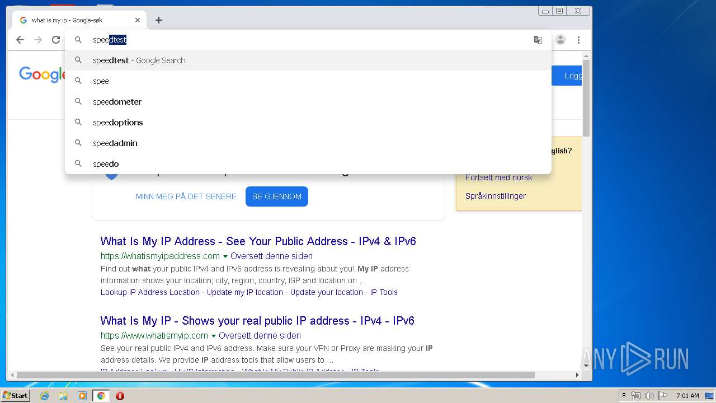The width and height of the screenshot is (716, 403).
Task: Click the browser Forward arrow
Action: point(38,40)
